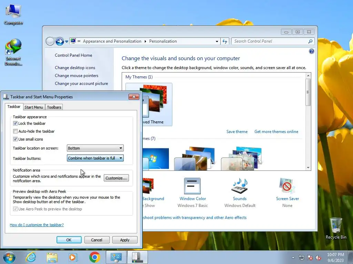
Task: Refresh the Control Panel address bar
Action: point(225,41)
